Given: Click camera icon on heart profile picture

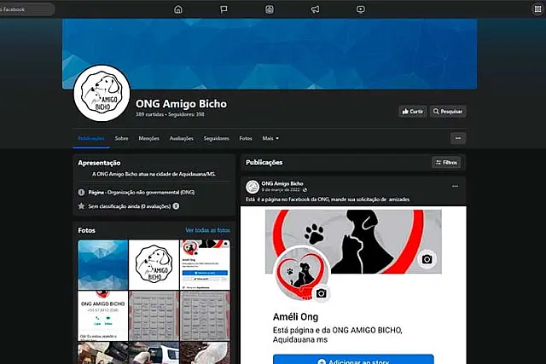Looking at the screenshot, I should (321, 293).
